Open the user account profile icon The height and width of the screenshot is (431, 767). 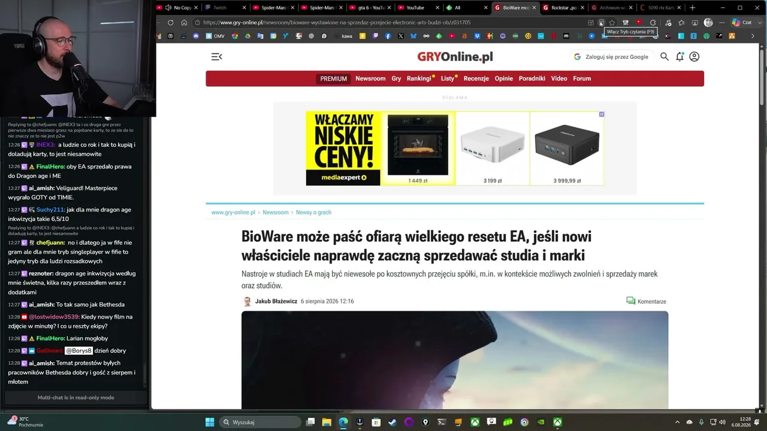(694, 57)
